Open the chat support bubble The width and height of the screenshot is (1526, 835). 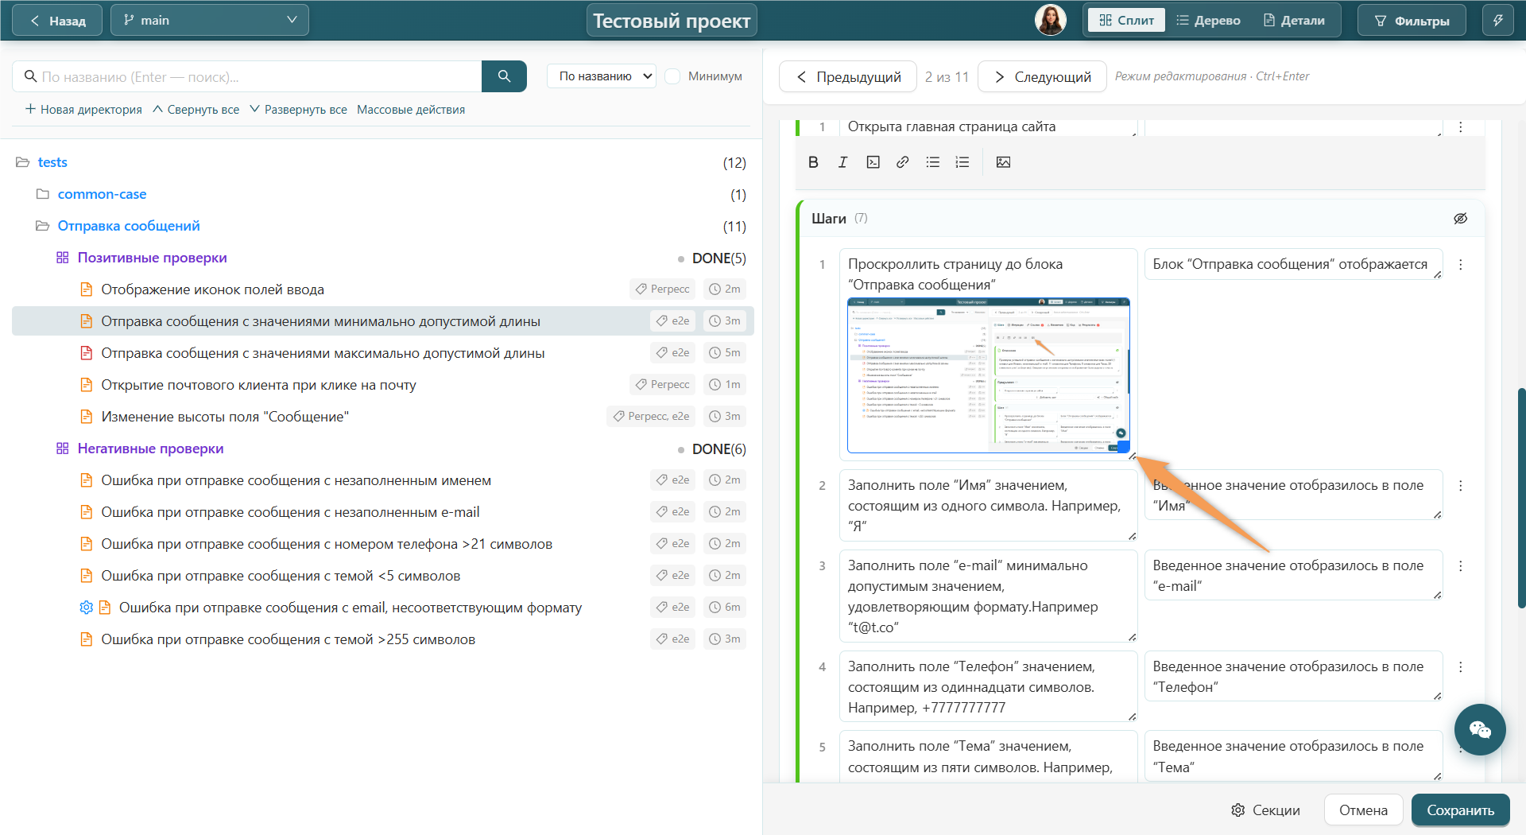[1480, 729]
